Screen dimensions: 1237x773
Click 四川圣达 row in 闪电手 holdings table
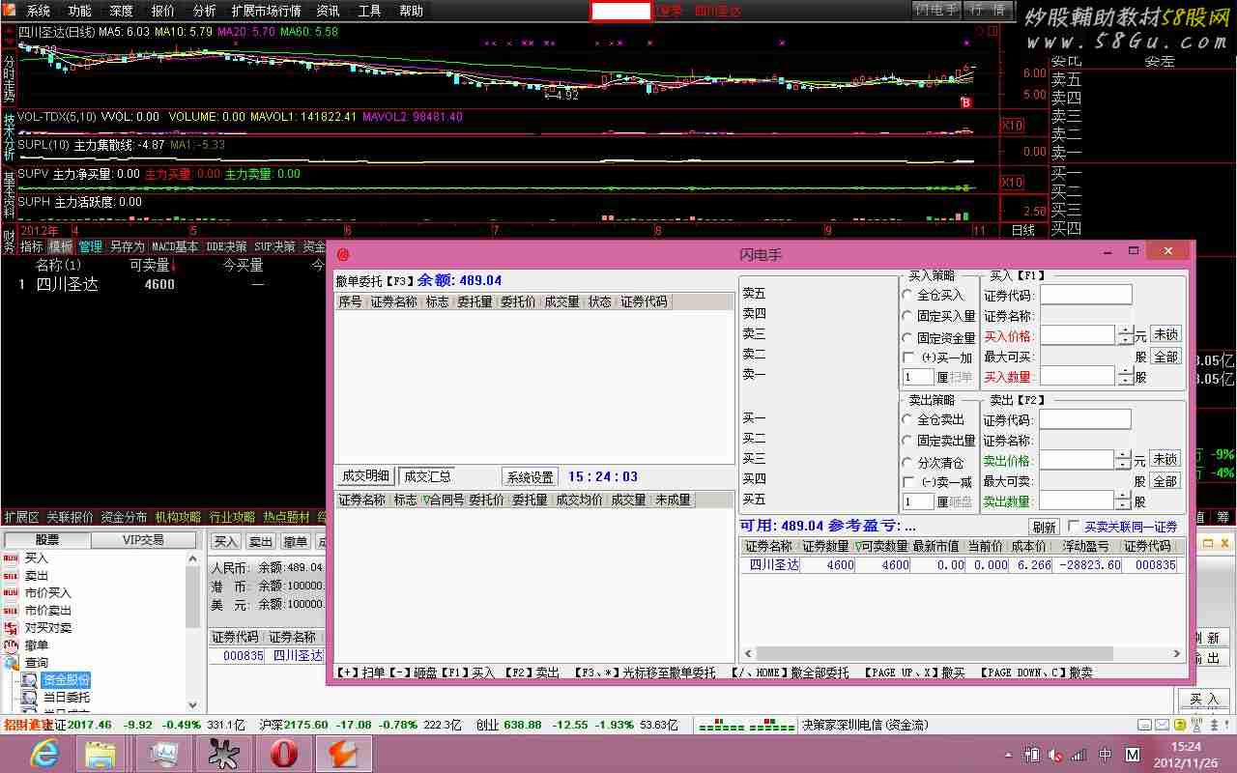[963, 565]
